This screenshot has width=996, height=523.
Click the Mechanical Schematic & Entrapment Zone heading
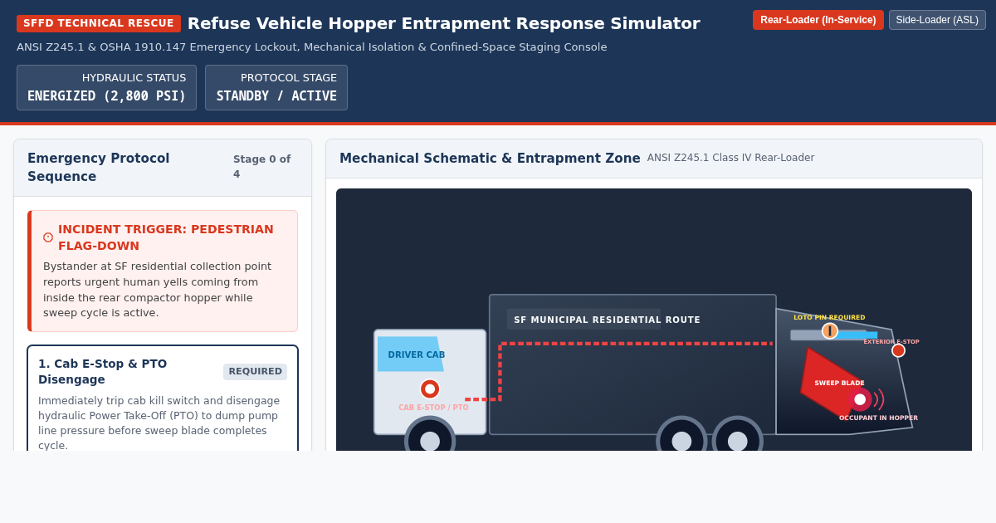(x=490, y=158)
